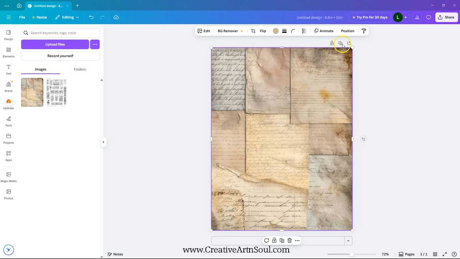Open the comments speech bubble in header

[429, 17]
